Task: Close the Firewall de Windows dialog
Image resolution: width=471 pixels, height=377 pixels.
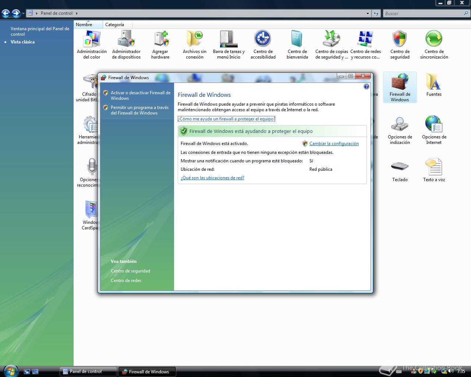Action: click(x=363, y=76)
